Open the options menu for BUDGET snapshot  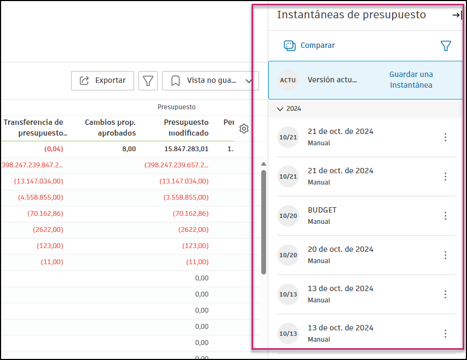tap(445, 216)
